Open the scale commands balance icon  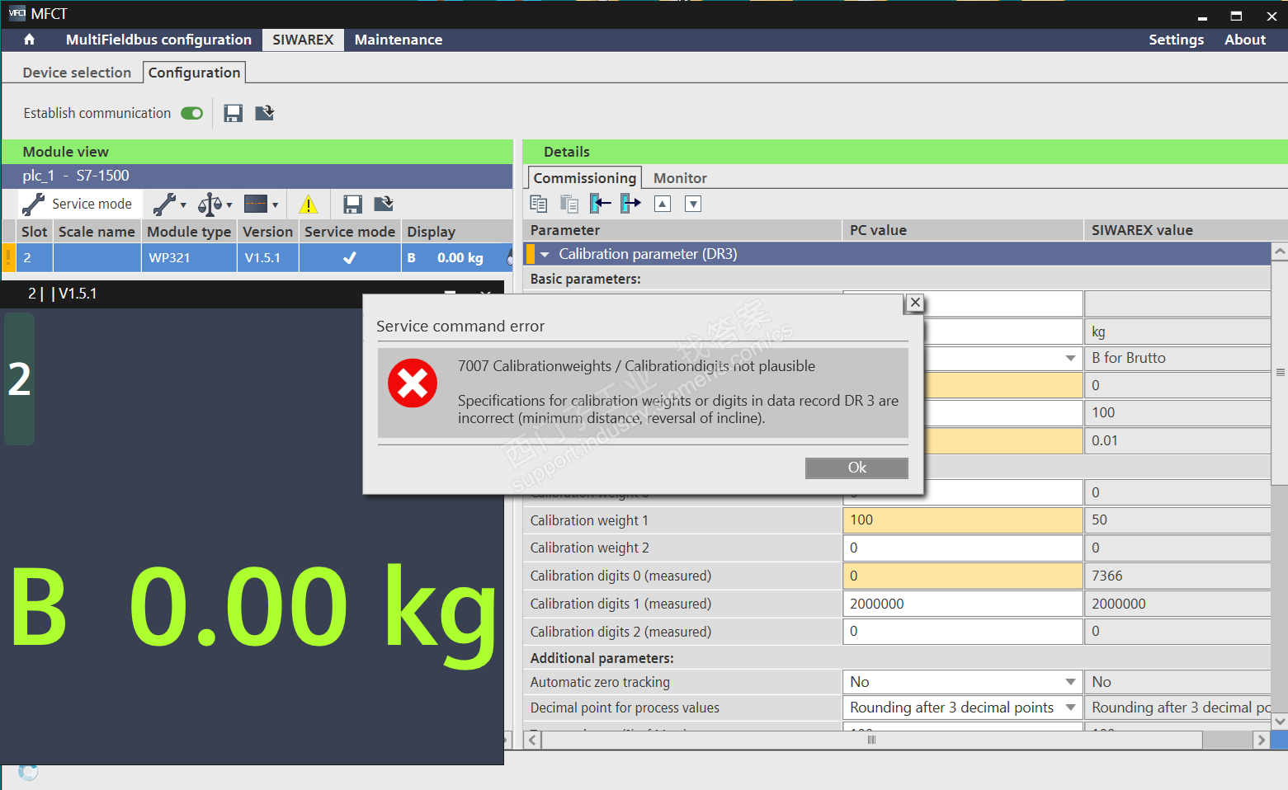(210, 204)
